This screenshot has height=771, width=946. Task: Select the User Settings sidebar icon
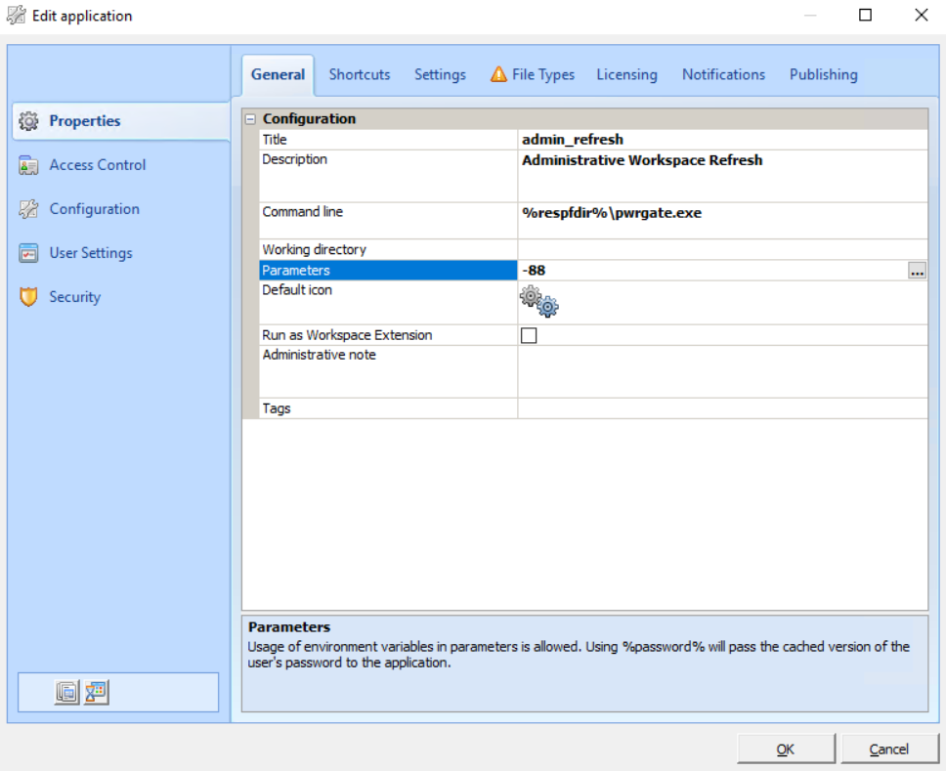pyautogui.click(x=30, y=252)
